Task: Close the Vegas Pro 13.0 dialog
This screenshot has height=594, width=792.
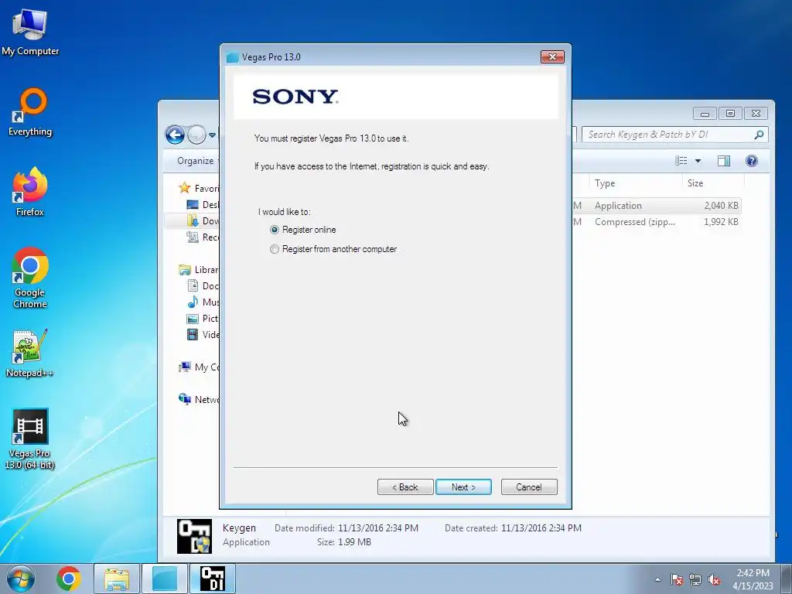Action: [552, 56]
